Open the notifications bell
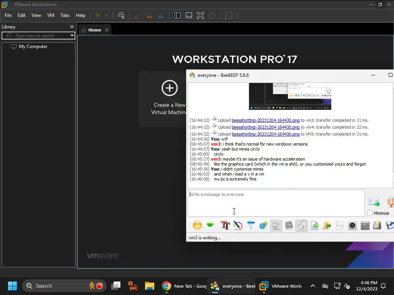The width and height of the screenshot is (394, 295). point(384,286)
